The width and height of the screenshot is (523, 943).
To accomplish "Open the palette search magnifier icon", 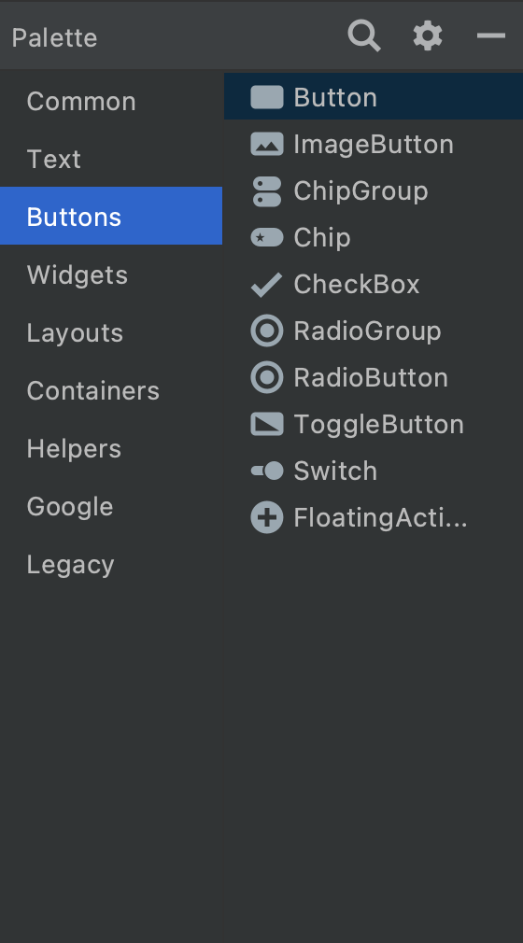I will click(364, 36).
